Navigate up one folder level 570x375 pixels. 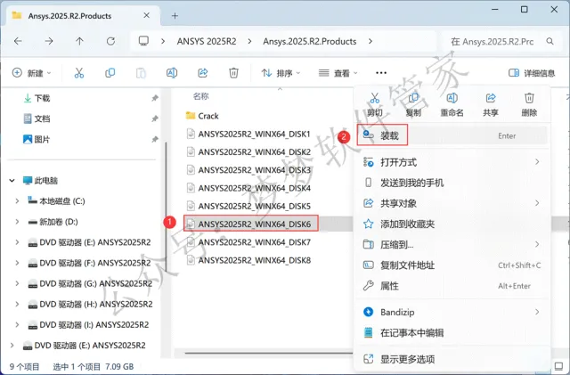click(x=79, y=41)
